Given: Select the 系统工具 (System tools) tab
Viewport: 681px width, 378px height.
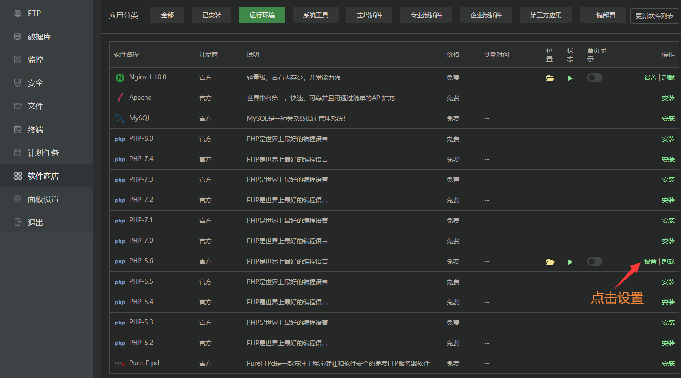Looking at the screenshot, I should click(316, 15).
